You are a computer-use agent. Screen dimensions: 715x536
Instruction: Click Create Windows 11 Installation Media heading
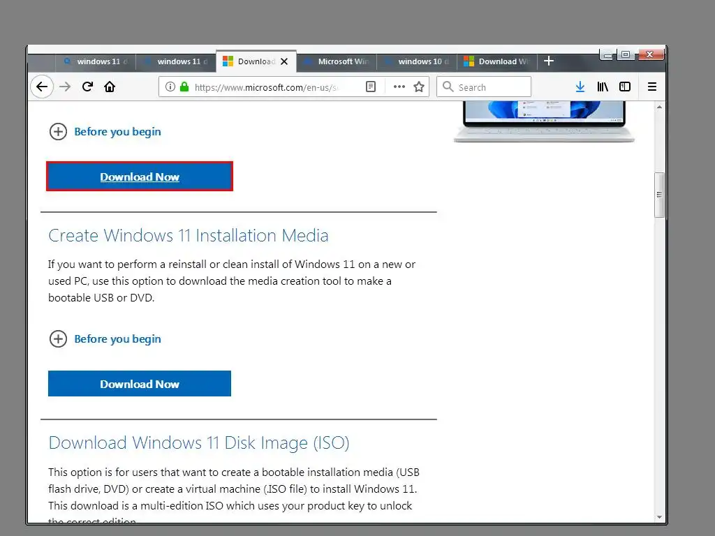pos(189,236)
